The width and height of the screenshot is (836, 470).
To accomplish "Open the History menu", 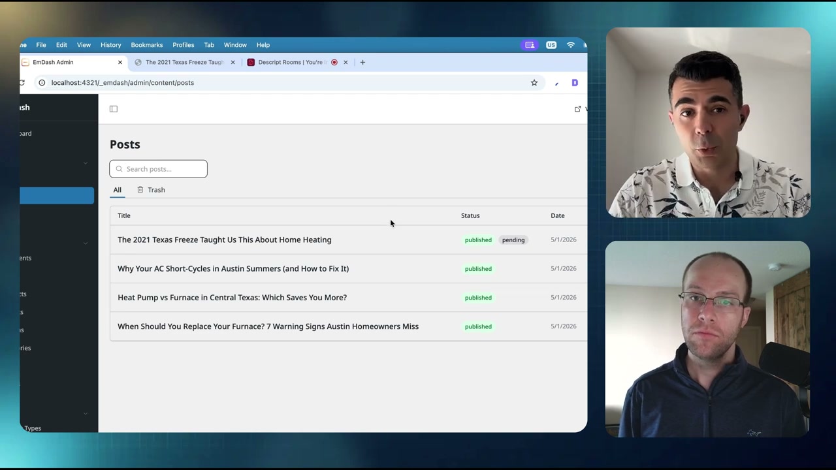I will coord(111,45).
